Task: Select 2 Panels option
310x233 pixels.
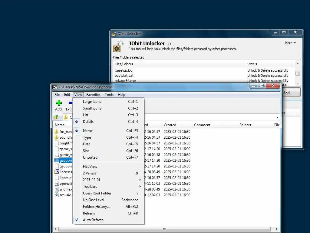Action: point(108,173)
